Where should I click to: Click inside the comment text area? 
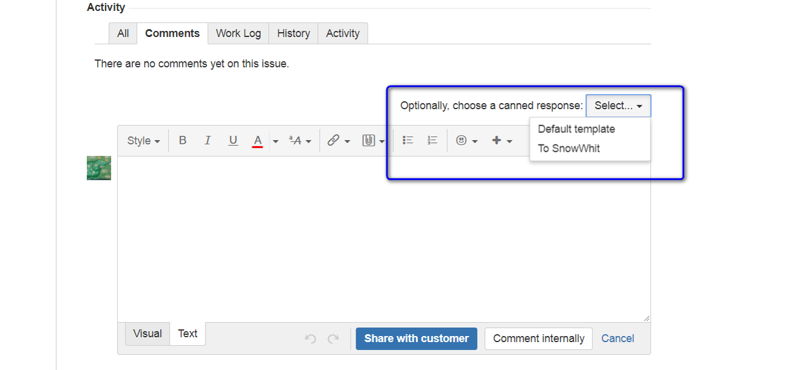tap(384, 239)
